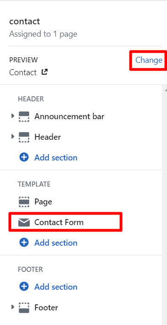Viewport: 167px width, 325px height.
Task: Select the Announcement bar label
Action: tap(70, 116)
